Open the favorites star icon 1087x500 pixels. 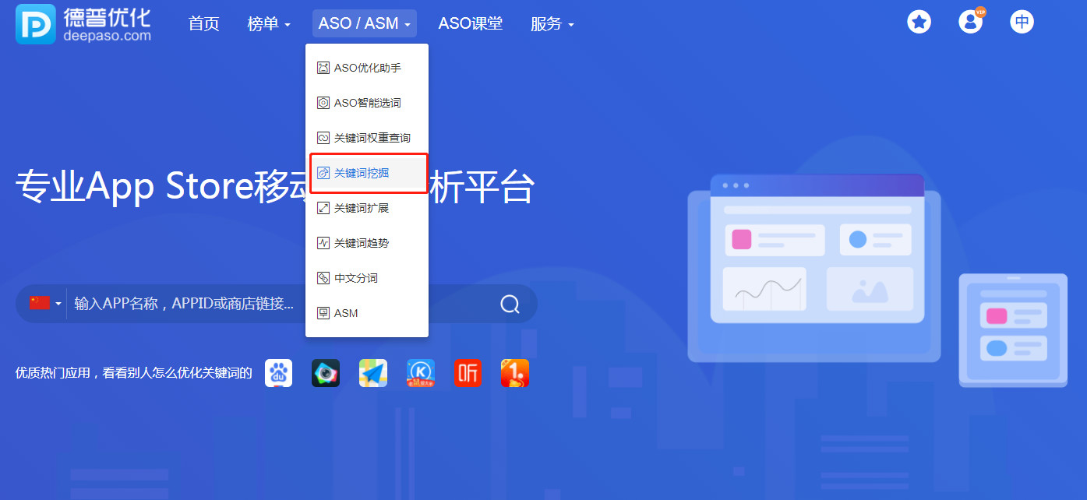pos(919,22)
